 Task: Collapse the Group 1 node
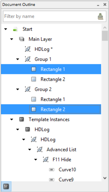click(18, 59)
